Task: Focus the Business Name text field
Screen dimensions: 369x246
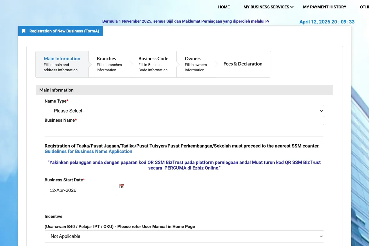Action: pos(184,130)
